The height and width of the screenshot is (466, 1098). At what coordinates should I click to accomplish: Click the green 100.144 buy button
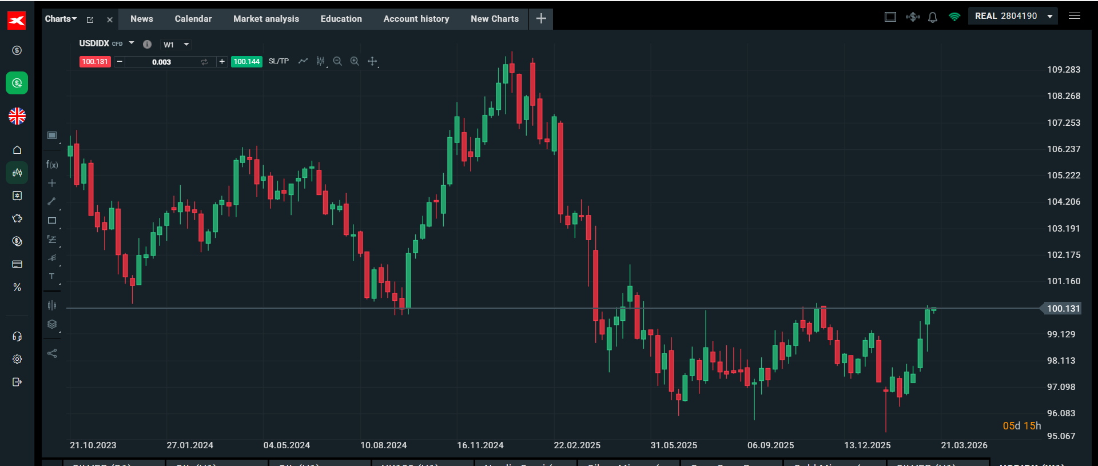(246, 62)
